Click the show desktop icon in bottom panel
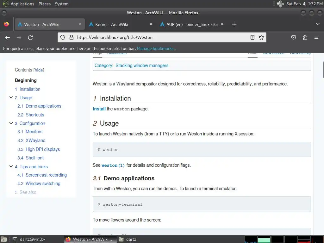Image resolution: width=324 pixels, height=243 pixels. [4, 239]
